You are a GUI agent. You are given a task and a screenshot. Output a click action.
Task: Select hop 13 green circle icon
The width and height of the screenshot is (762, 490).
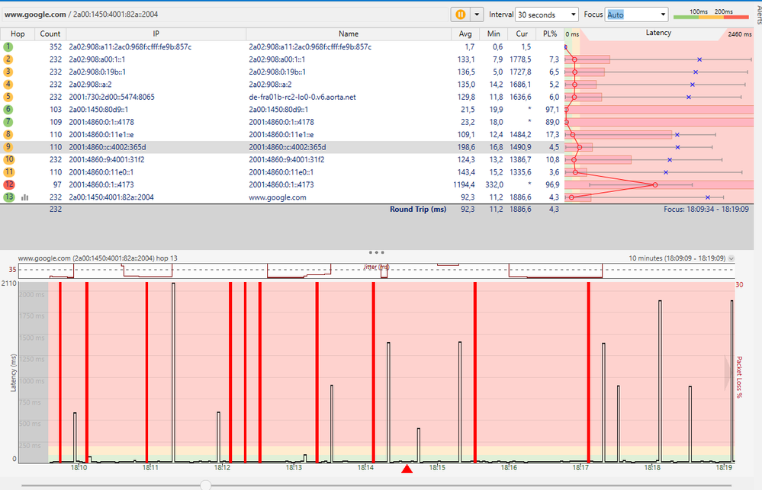8,197
